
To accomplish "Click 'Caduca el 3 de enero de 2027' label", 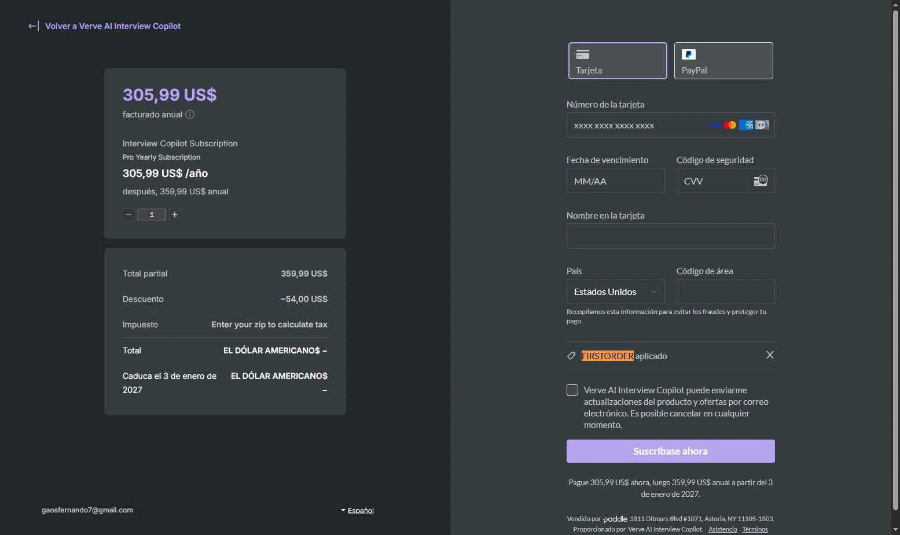I will tap(170, 383).
